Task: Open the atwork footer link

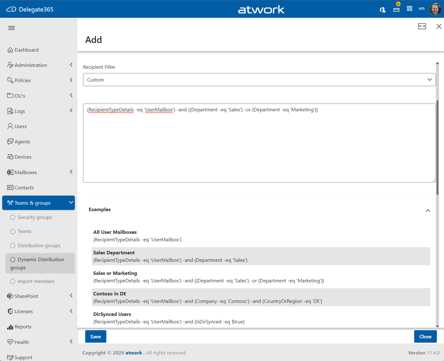Action: click(x=134, y=353)
